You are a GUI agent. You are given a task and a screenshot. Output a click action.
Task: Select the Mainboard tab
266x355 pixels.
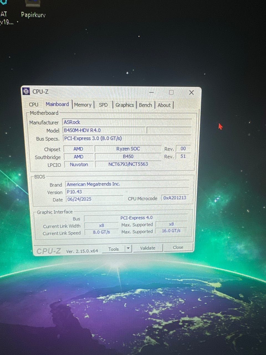[57, 104]
